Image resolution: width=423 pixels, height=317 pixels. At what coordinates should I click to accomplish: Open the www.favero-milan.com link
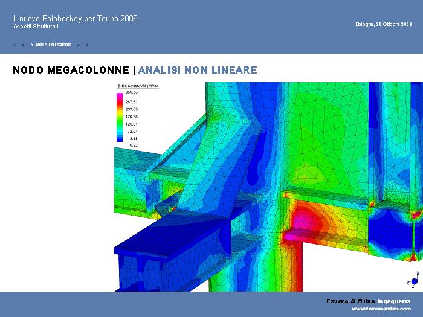[381, 309]
